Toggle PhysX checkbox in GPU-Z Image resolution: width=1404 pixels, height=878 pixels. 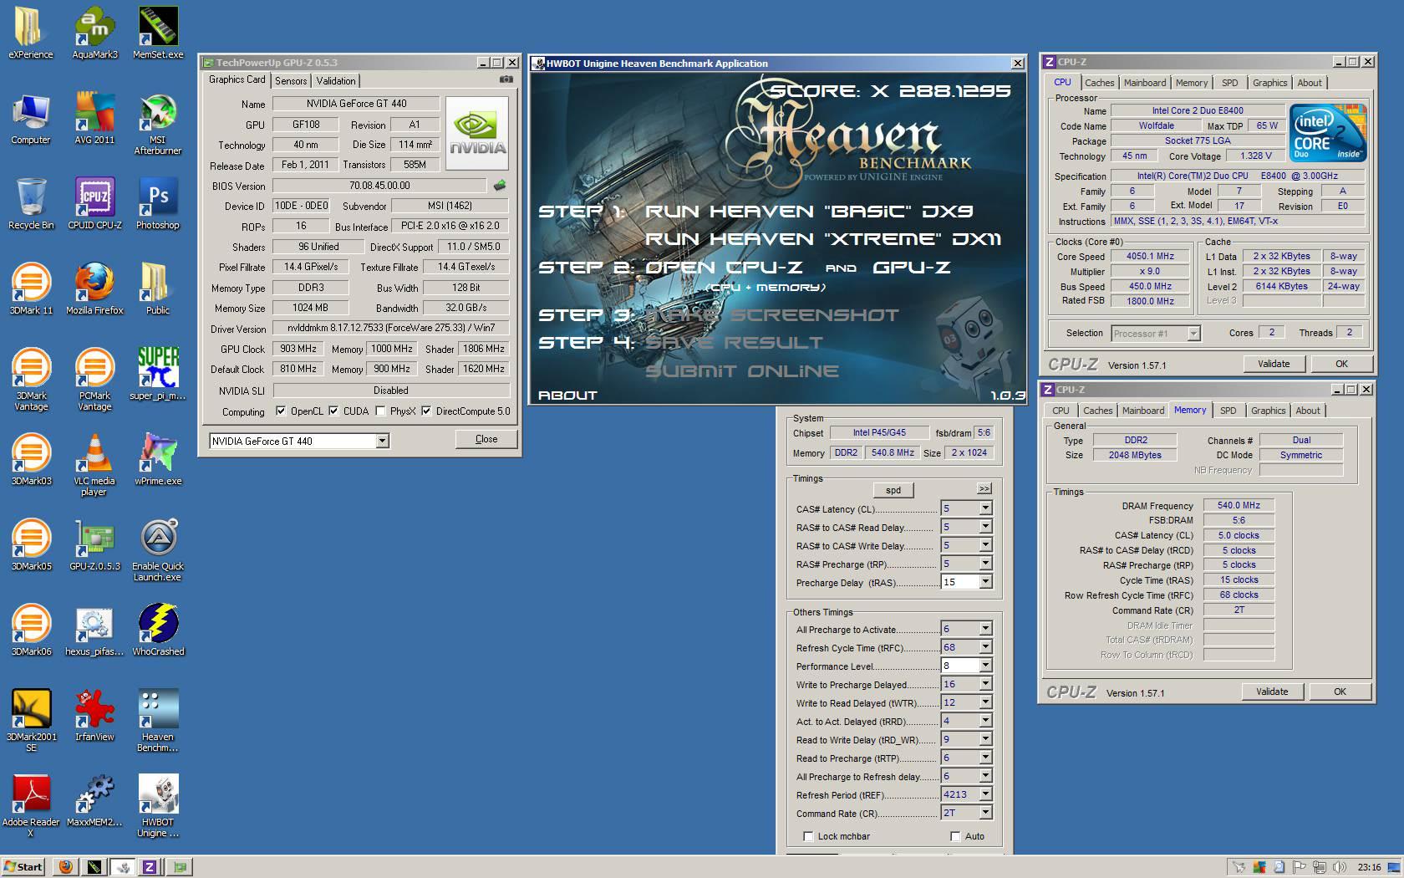pos(380,411)
